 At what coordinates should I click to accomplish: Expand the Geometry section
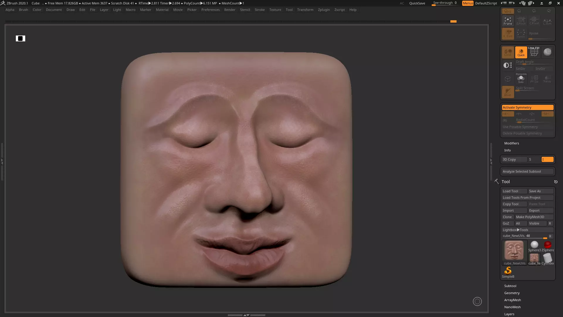[512, 293]
